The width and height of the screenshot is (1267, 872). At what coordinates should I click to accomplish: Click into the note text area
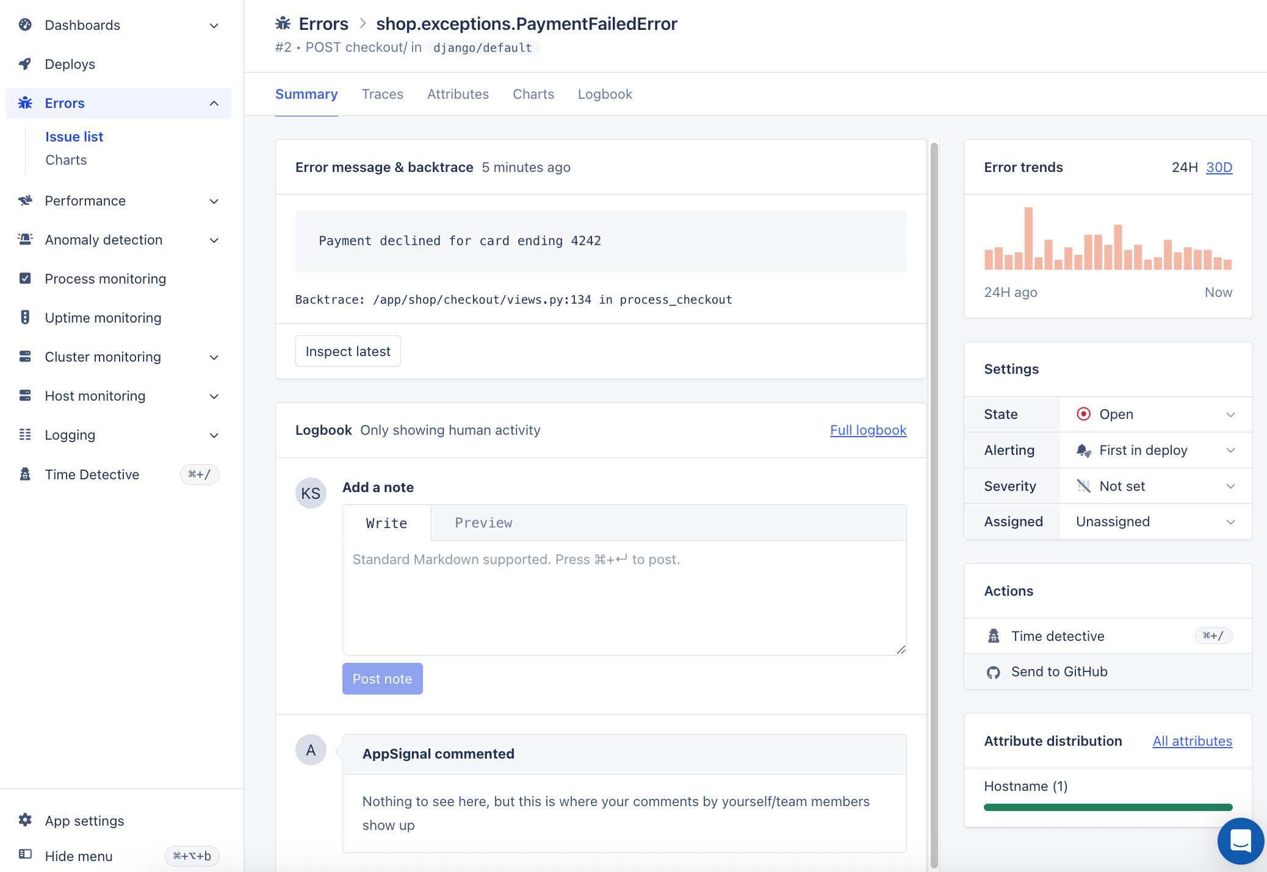pyautogui.click(x=624, y=598)
